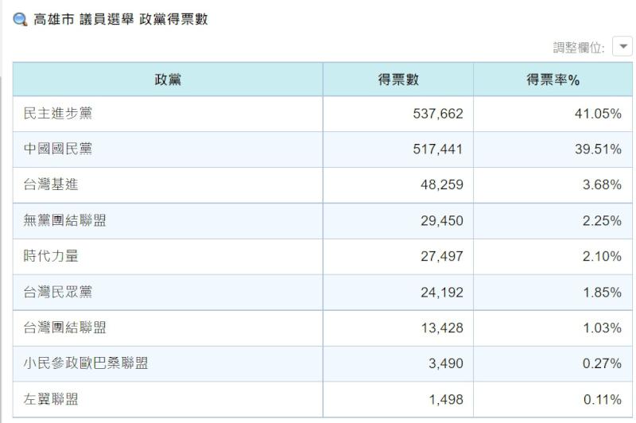Viewport: 636px width, 423px height.
Task: Click the 無黨團結聯盟 row name
Action: (64, 221)
